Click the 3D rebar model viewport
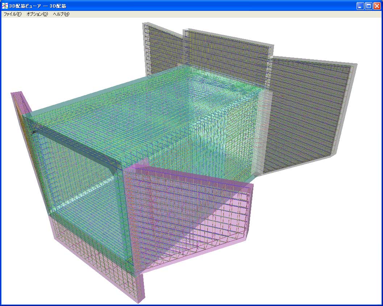The height and width of the screenshot is (306, 383). click(x=191, y=161)
